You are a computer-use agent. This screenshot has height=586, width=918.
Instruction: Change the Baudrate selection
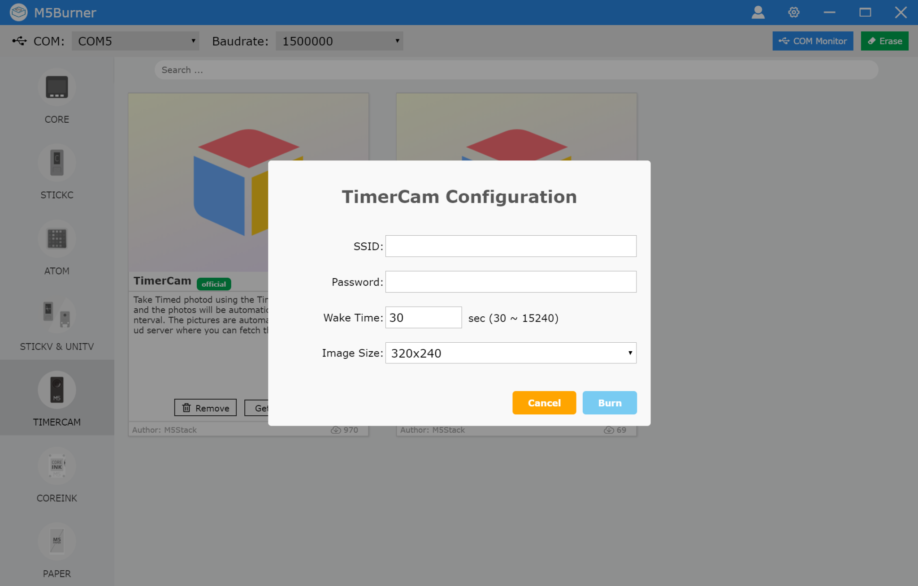pyautogui.click(x=339, y=41)
